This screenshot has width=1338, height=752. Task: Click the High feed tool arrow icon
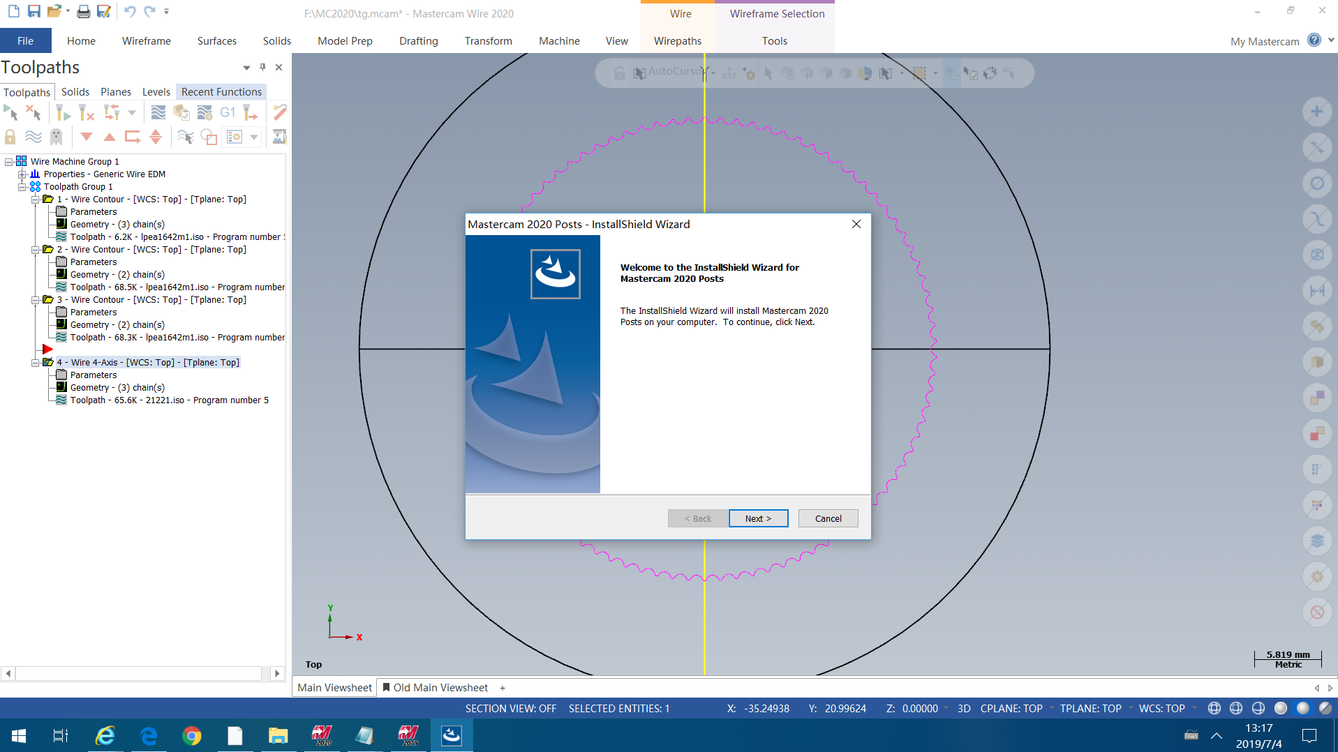tap(251, 112)
